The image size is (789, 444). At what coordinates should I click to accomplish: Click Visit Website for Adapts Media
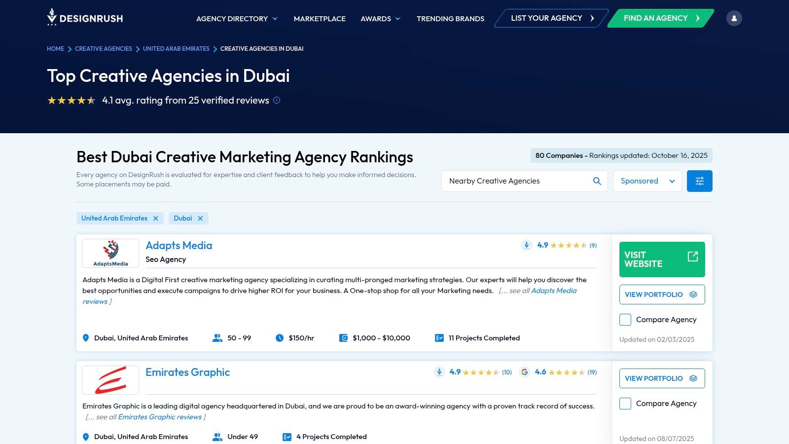pyautogui.click(x=662, y=259)
